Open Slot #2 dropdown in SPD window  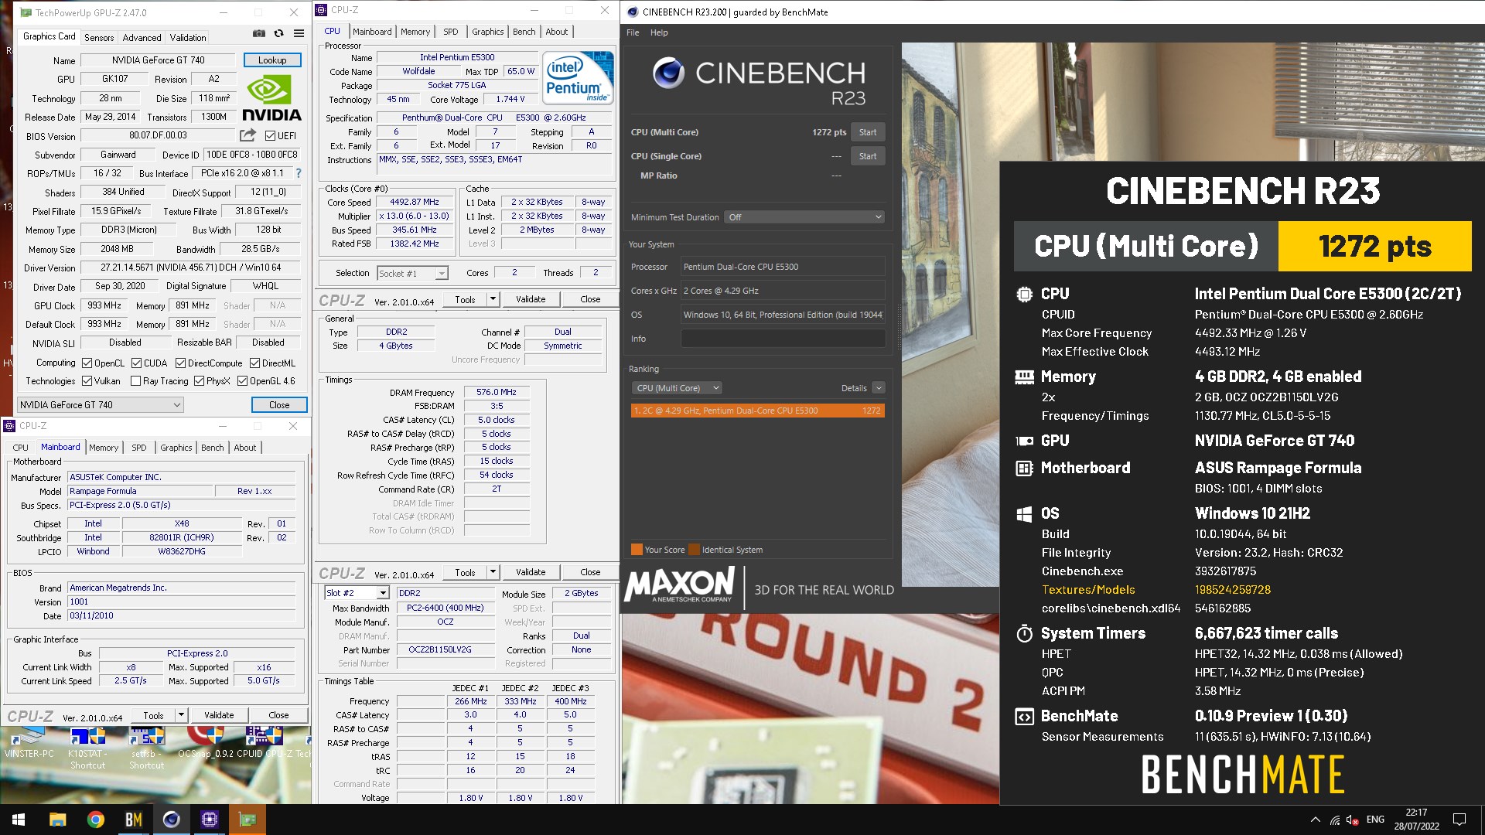pyautogui.click(x=357, y=593)
